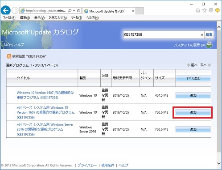Click the smiley feedback icon
Viewport: 222px width, 170px height.
click(x=218, y=10)
